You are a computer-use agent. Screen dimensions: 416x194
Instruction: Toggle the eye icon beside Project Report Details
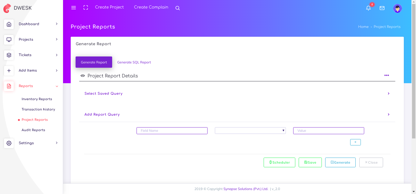83,76
